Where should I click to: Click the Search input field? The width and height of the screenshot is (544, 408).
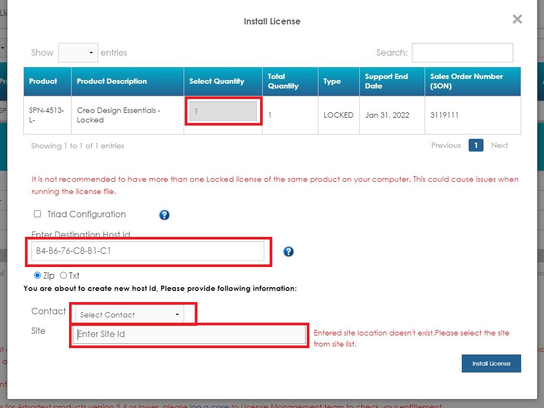(462, 52)
